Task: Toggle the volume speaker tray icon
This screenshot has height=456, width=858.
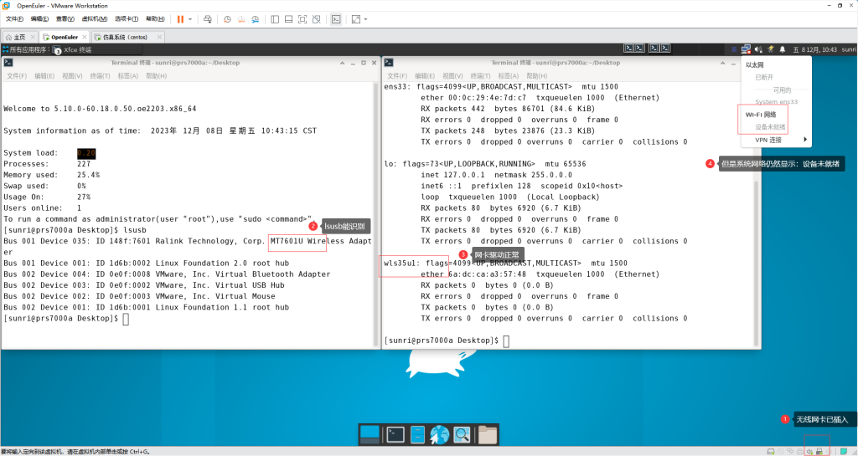Action: 757,50
